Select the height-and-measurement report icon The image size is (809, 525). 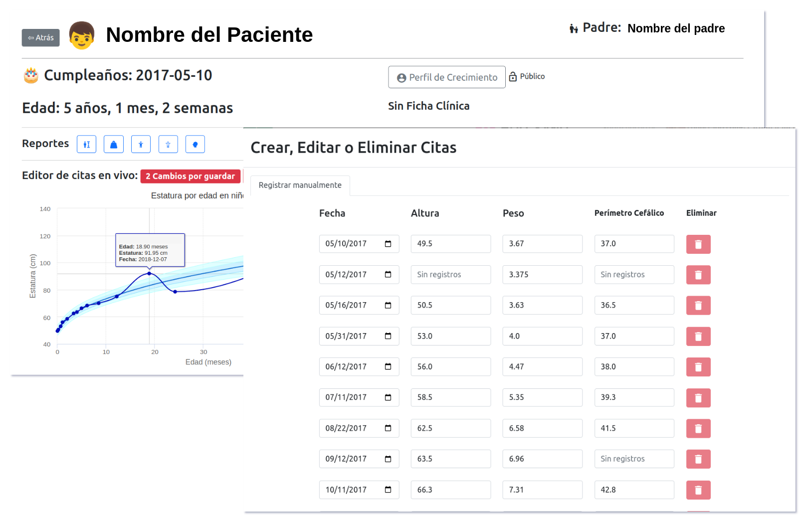pos(86,144)
